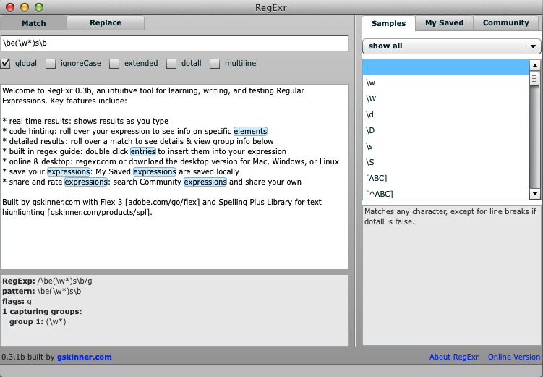Select the [^ABC] sample entry
Viewport: 543px width, 377px height.
click(x=446, y=194)
